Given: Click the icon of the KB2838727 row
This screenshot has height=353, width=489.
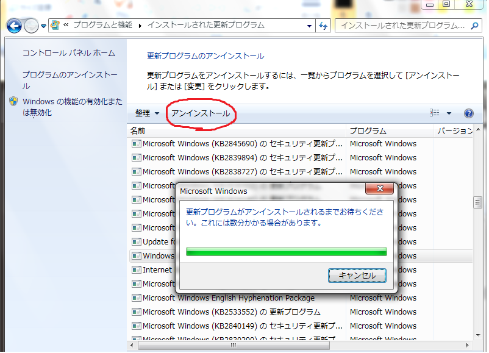Looking at the screenshot, I should click(137, 172).
